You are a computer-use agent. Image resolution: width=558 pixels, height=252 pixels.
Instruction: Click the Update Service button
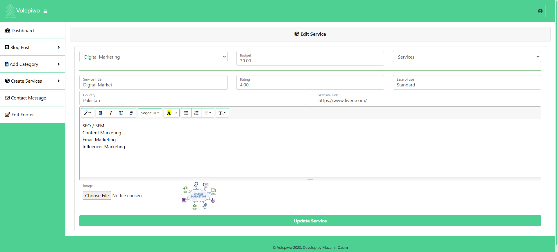click(310, 221)
